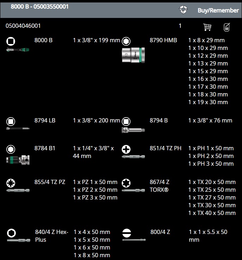
Task: Select the Phillips cross icon for 851/4 TZ PH
Action: 126,149
